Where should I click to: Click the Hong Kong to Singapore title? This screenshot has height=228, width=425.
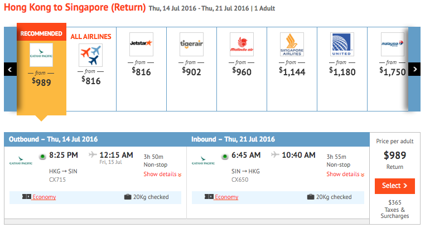tap(75, 7)
